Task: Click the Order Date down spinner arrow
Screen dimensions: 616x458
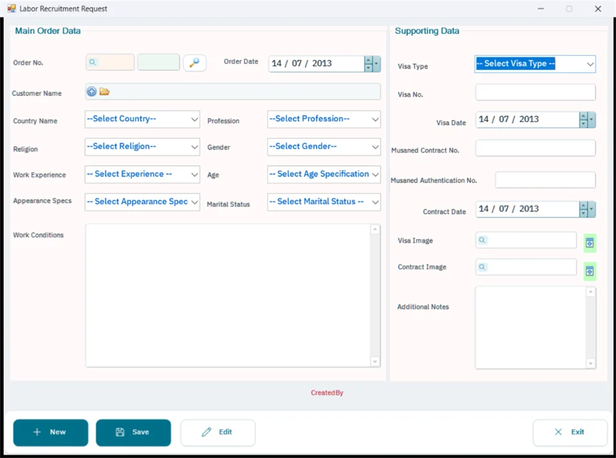Action: pos(368,68)
